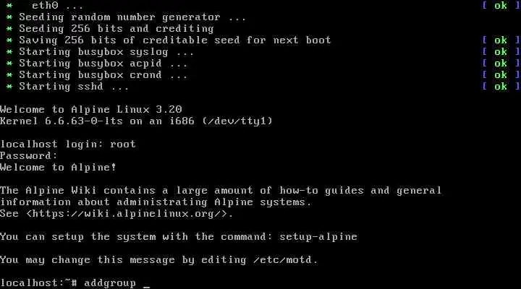This screenshot has width=521, height=289.
Task: Click the ok status for busybox crond
Action: [501, 74]
